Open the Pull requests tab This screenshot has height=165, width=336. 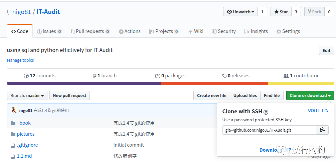pos(90,31)
